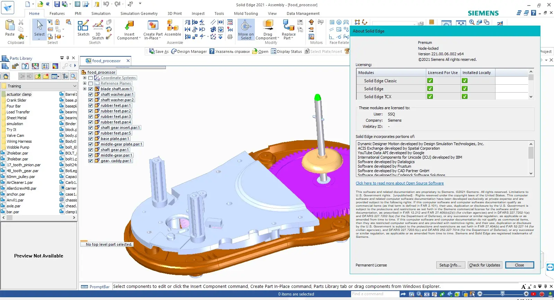Open Insert Component dropdown arrow
Image resolution: width=554 pixels, height=300 pixels.
click(x=140, y=38)
